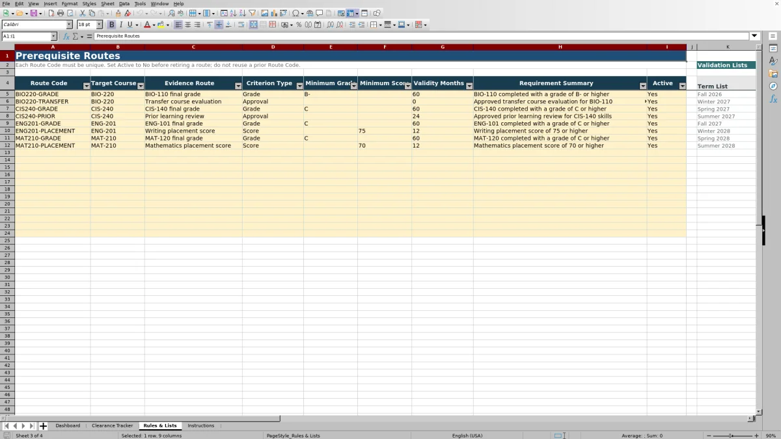Viewport: 781px width, 439px height.
Task: Click the Insert Chart icon
Action: [273, 13]
